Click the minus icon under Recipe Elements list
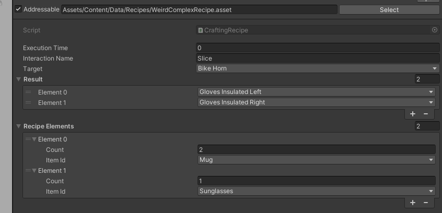Viewport: 442px width, 213px height. [425, 203]
